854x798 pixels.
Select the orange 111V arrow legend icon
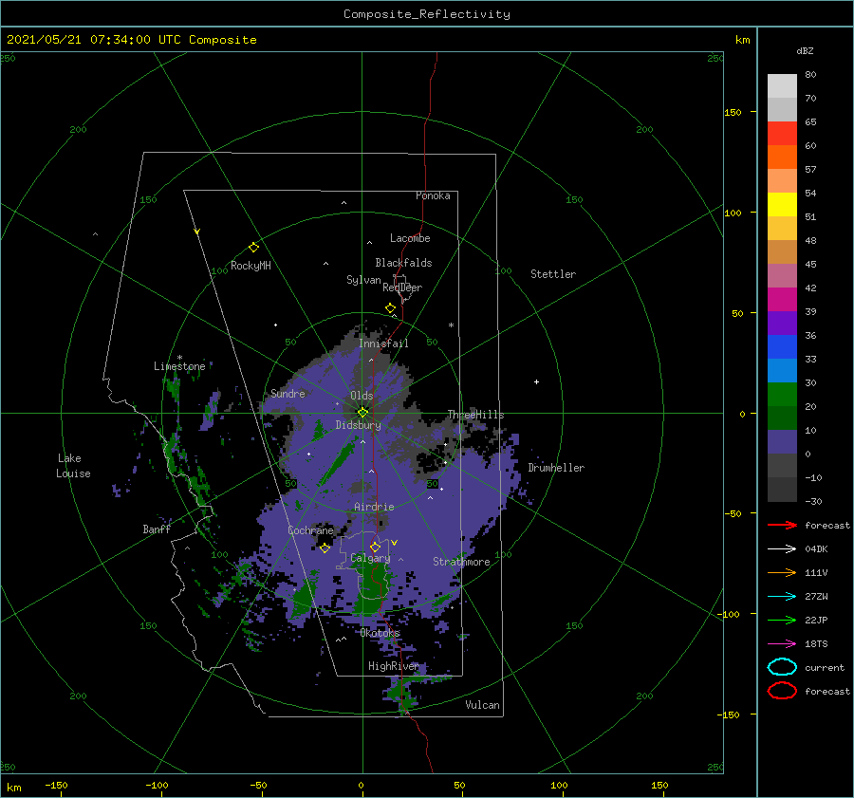tap(782, 572)
